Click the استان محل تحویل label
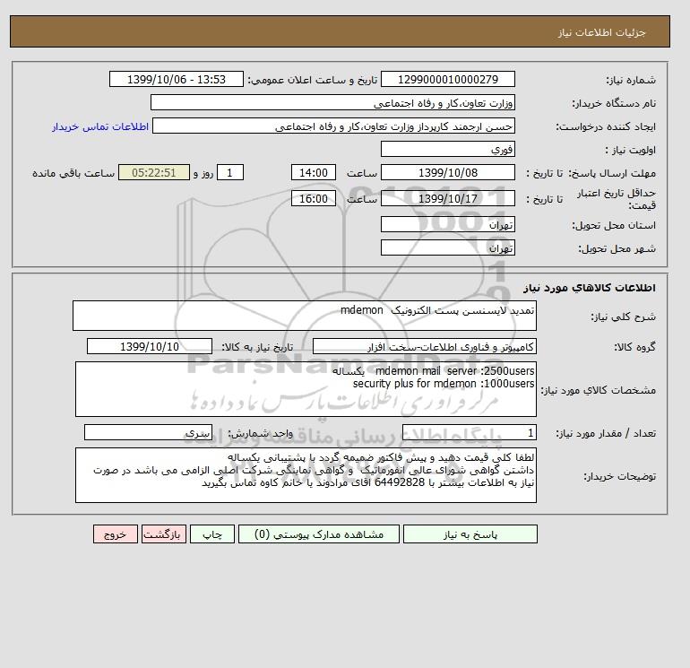Screen dimensions: 690x668 [x=614, y=225]
